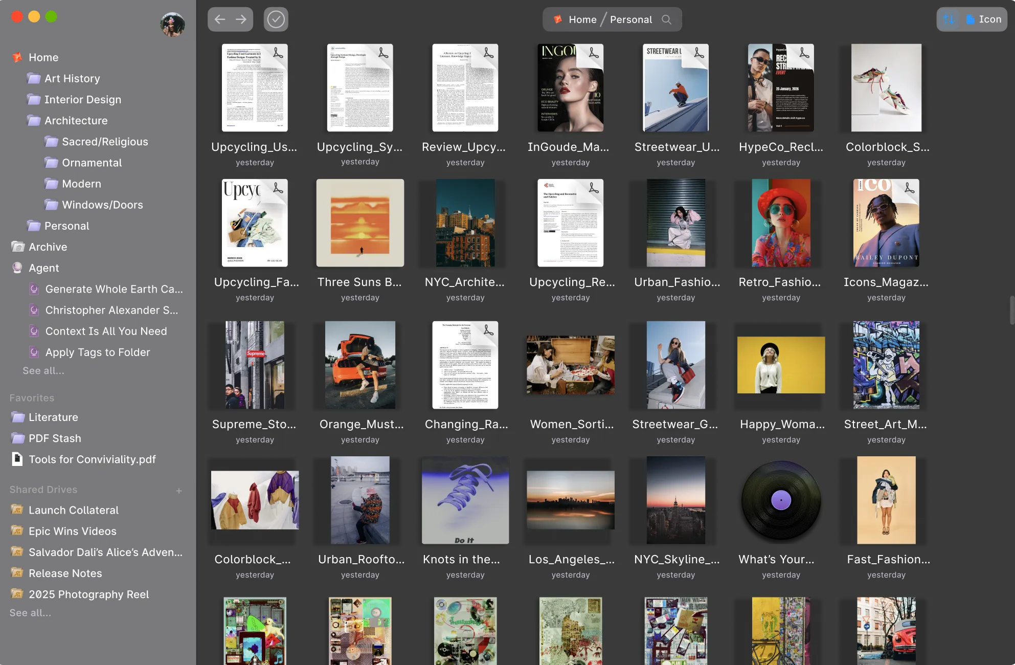
Task: Click the forward navigation arrow
Action: click(241, 19)
